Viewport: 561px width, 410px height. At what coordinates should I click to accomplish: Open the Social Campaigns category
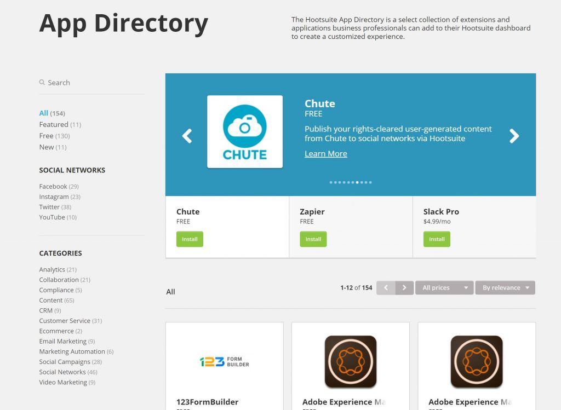point(71,362)
